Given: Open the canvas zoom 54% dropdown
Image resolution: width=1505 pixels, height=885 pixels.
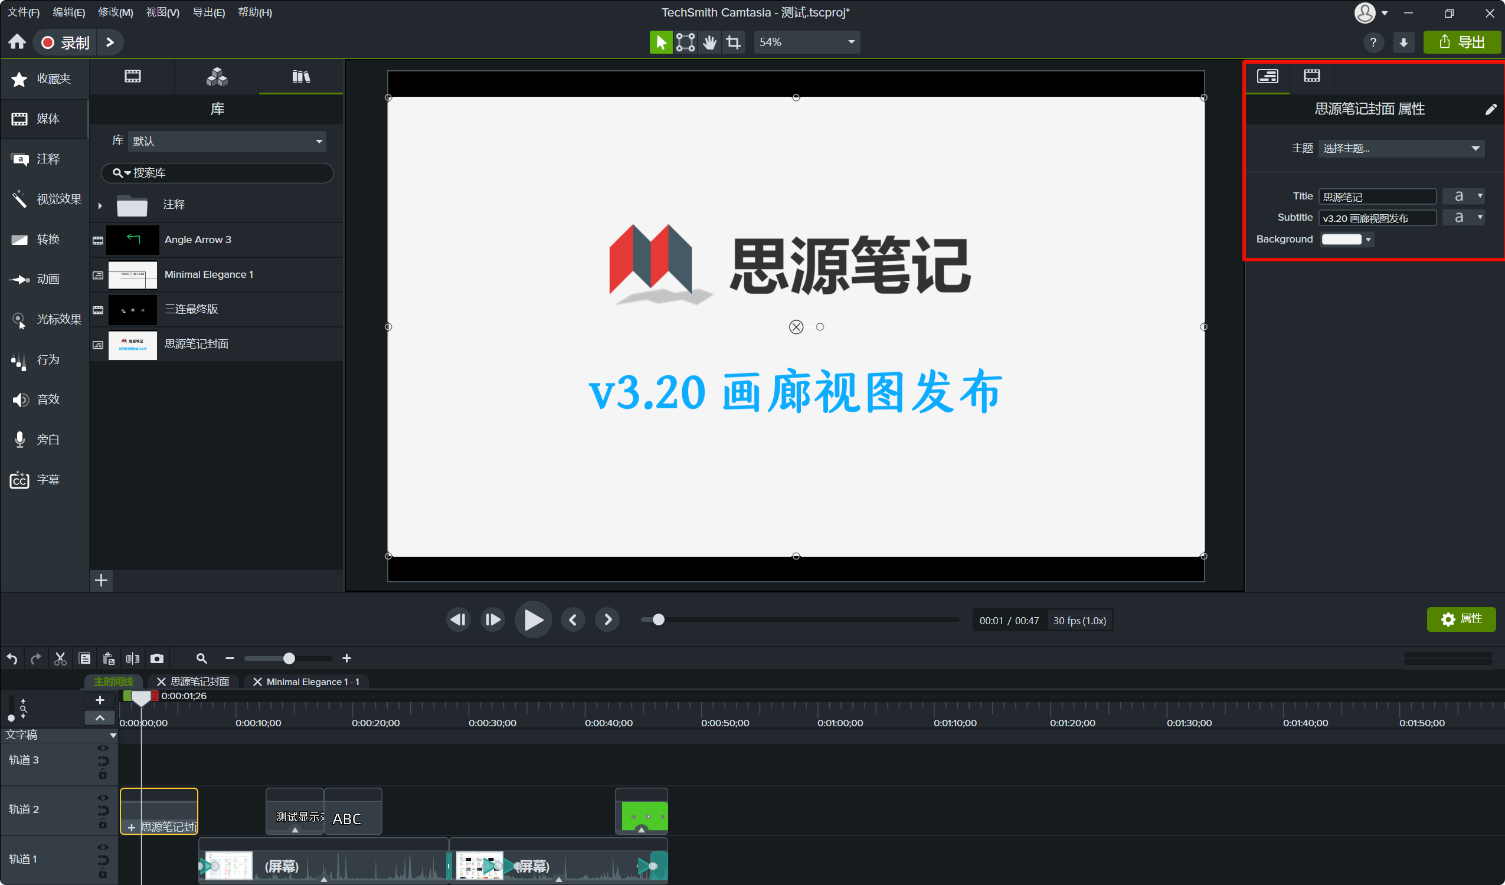Looking at the screenshot, I should coord(807,42).
